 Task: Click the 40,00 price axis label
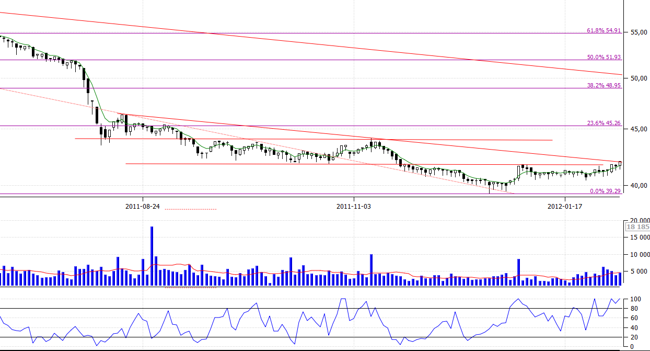[637, 185]
